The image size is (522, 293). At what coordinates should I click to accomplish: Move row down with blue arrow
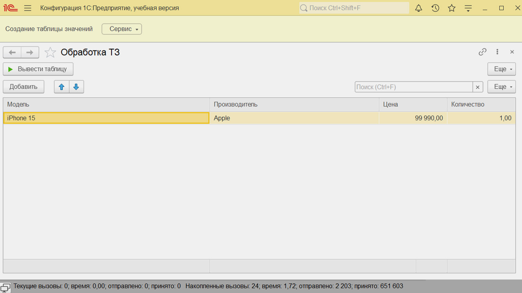76,87
